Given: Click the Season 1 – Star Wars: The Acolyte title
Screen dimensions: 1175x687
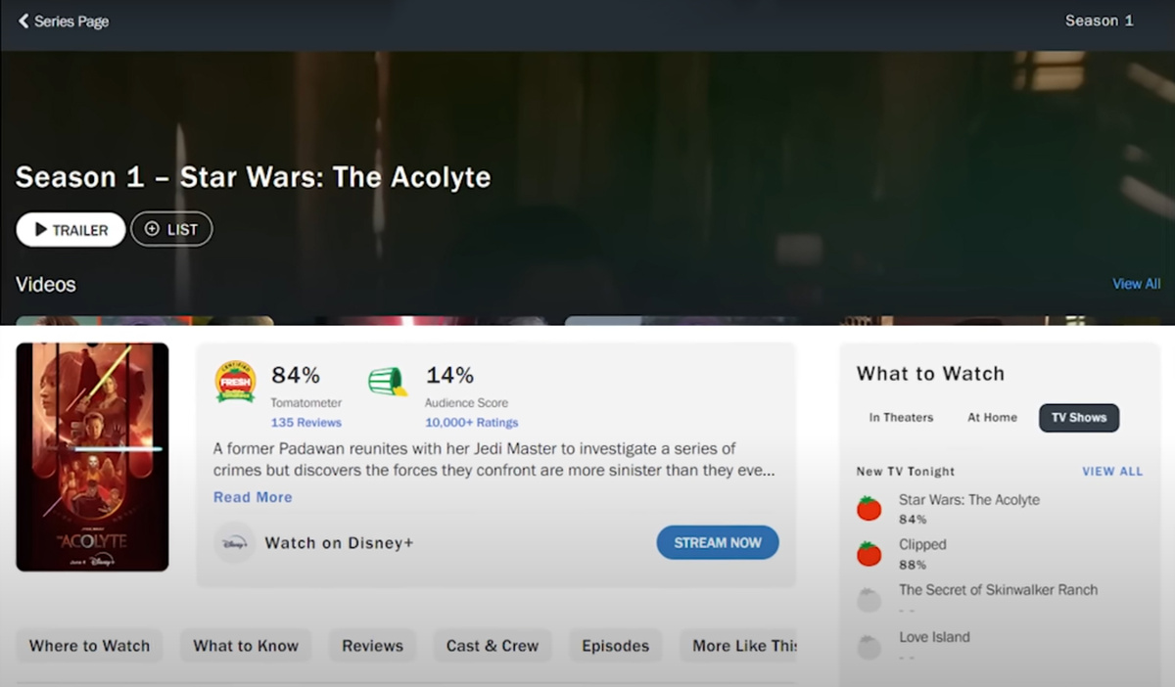Looking at the screenshot, I should (253, 177).
